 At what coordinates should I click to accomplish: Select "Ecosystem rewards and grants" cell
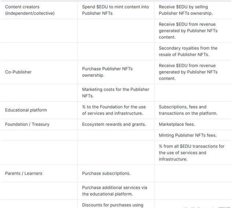pos(114,124)
